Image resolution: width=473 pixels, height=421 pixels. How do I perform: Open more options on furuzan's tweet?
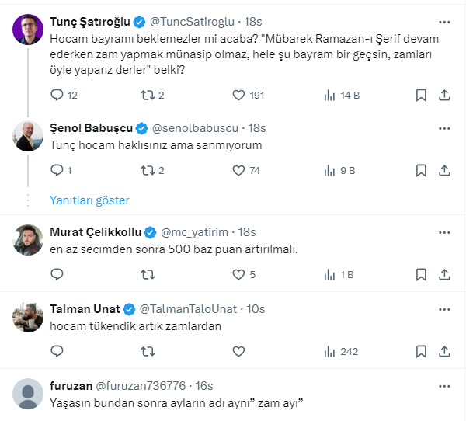[x=444, y=385]
